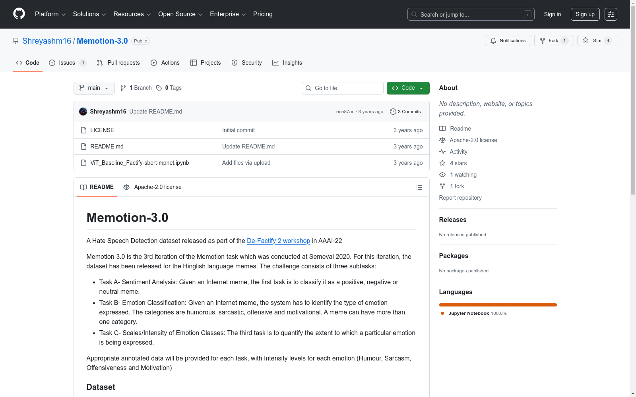
Task: Switch to the Security tab
Action: tap(246, 63)
